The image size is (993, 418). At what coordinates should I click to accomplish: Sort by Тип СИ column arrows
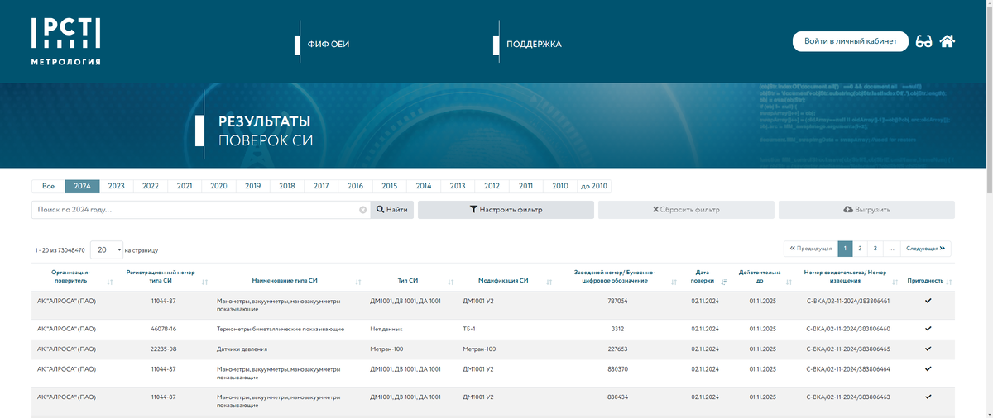pyautogui.click(x=451, y=282)
